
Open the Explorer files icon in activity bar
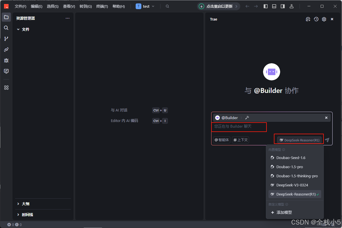click(x=6, y=17)
